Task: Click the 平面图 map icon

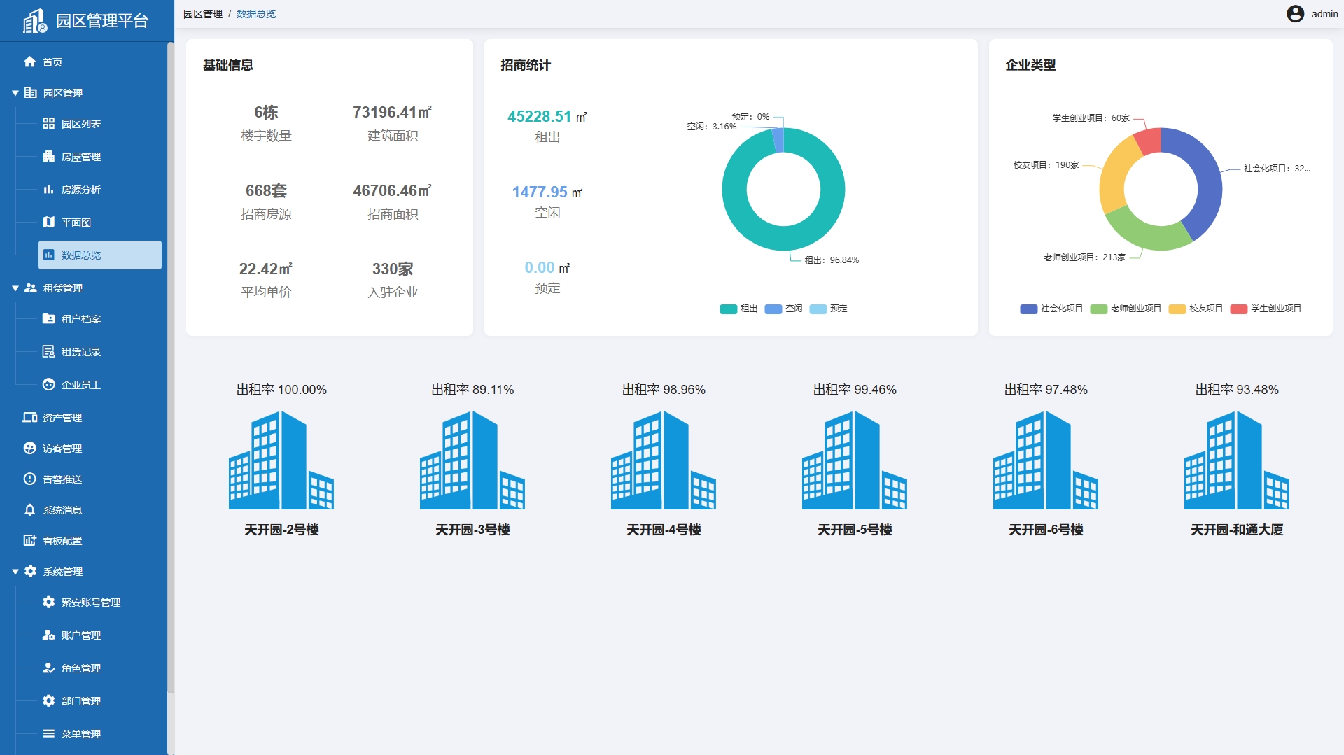Action: point(48,223)
